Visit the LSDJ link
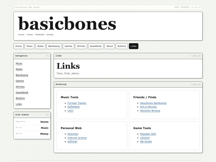 (x=70, y=111)
